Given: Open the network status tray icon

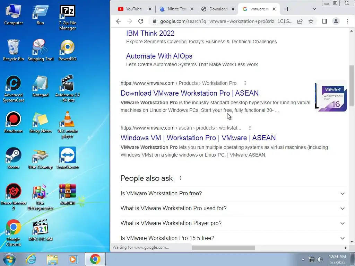Looking at the screenshot, I should (x=312, y=259).
